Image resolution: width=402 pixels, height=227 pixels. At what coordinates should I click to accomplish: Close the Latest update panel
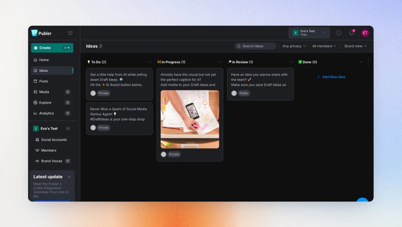(x=69, y=177)
